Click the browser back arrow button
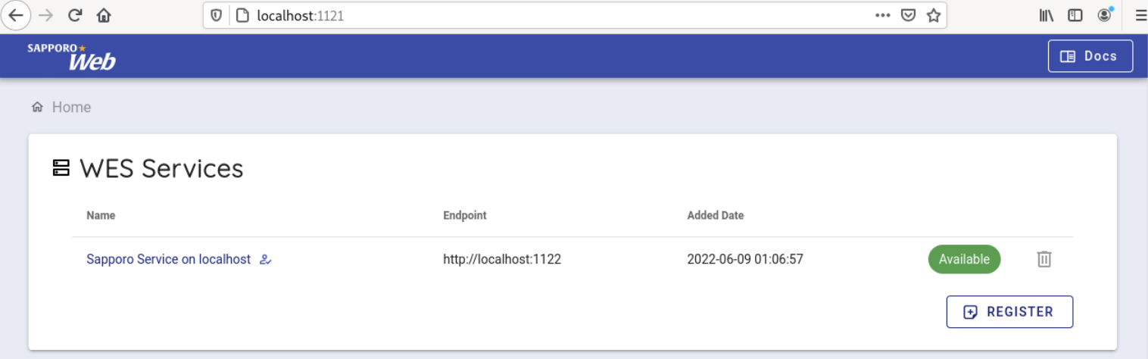Viewport: 1148px width, 359px height. [15, 15]
